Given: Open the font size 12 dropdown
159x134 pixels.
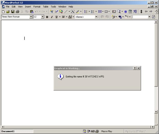Looking at the screenshot, I should (43, 17).
